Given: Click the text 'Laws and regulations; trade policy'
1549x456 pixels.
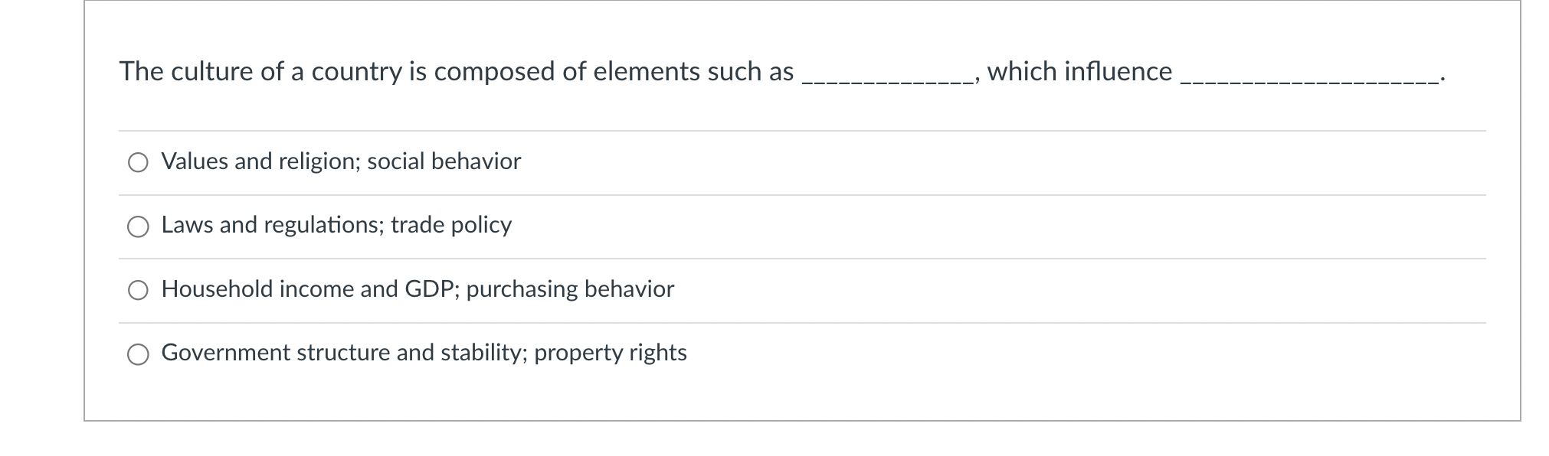Looking at the screenshot, I should [x=336, y=226].
